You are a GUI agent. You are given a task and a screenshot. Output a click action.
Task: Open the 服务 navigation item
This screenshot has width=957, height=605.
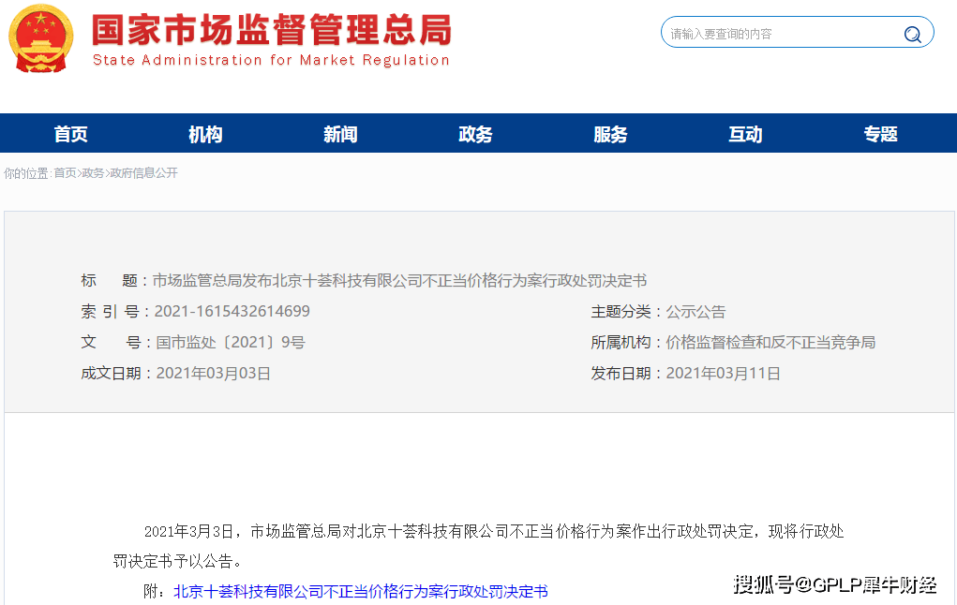coord(610,134)
